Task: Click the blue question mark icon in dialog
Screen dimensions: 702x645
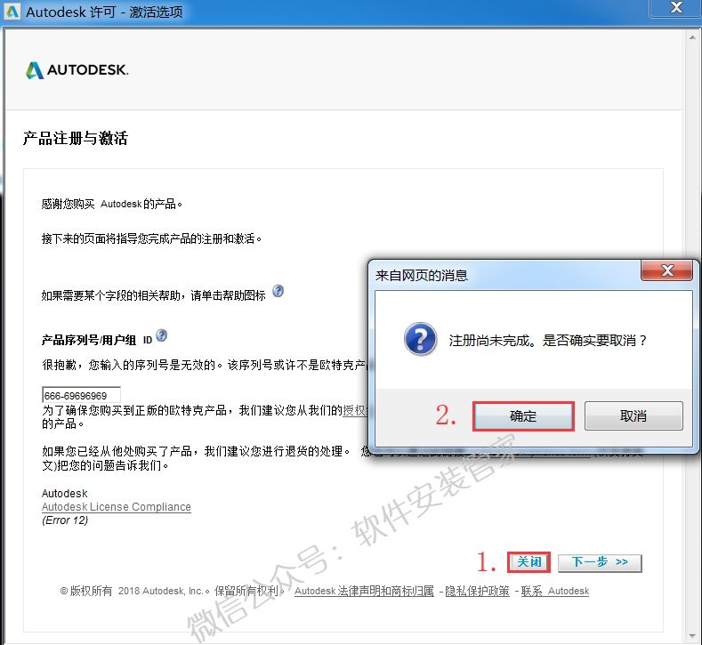Action: click(420, 340)
